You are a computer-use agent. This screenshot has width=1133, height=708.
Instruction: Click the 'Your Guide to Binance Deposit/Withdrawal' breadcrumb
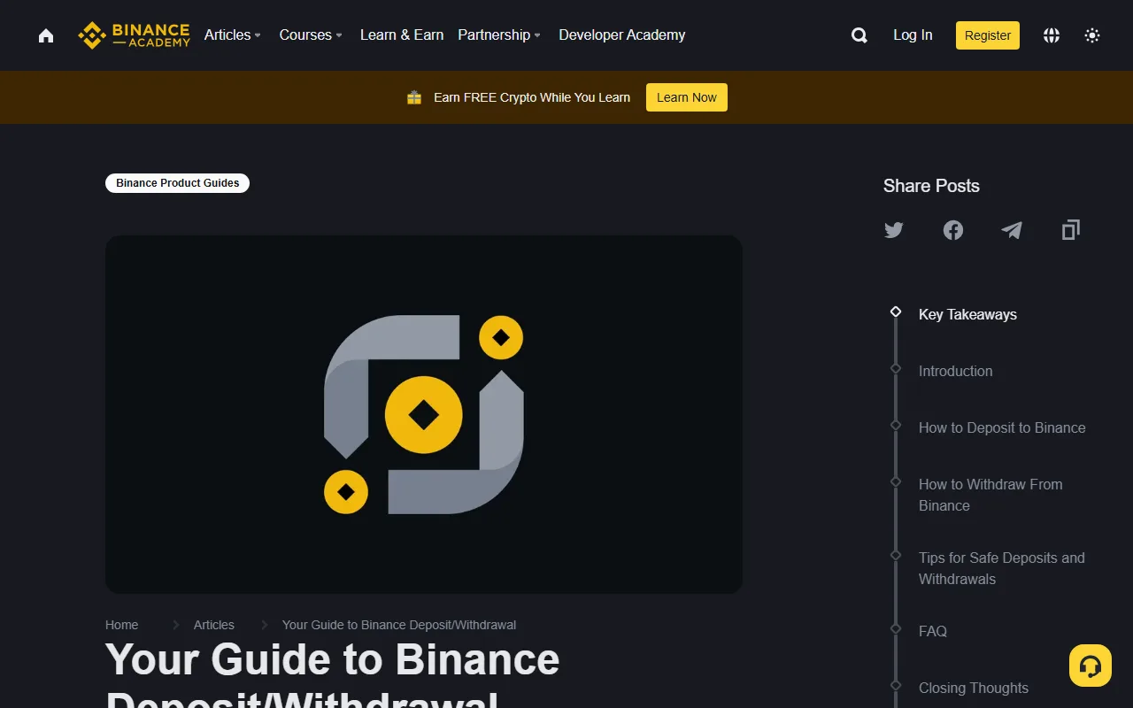[x=399, y=625]
